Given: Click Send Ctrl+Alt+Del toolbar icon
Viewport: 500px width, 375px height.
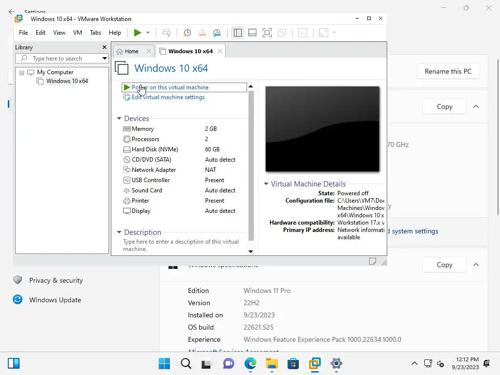Looking at the screenshot, I should pos(167,33).
